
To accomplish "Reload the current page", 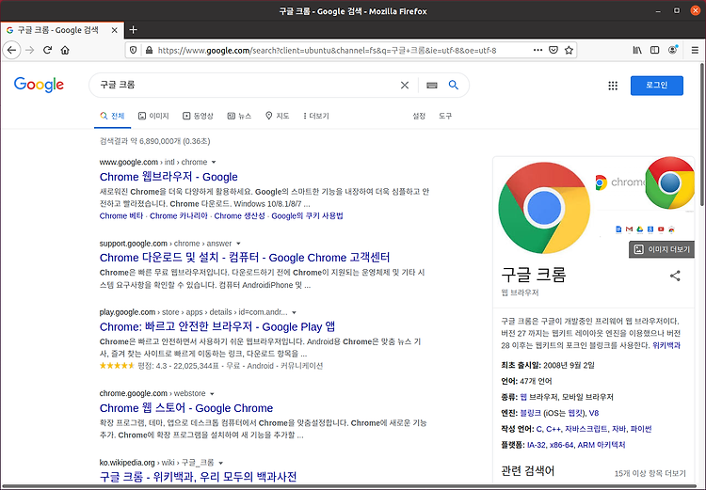I will coord(47,50).
